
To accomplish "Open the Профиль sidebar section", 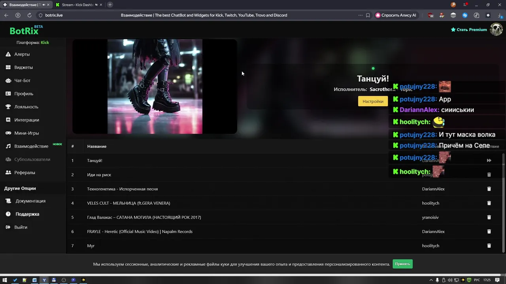I will point(24,93).
